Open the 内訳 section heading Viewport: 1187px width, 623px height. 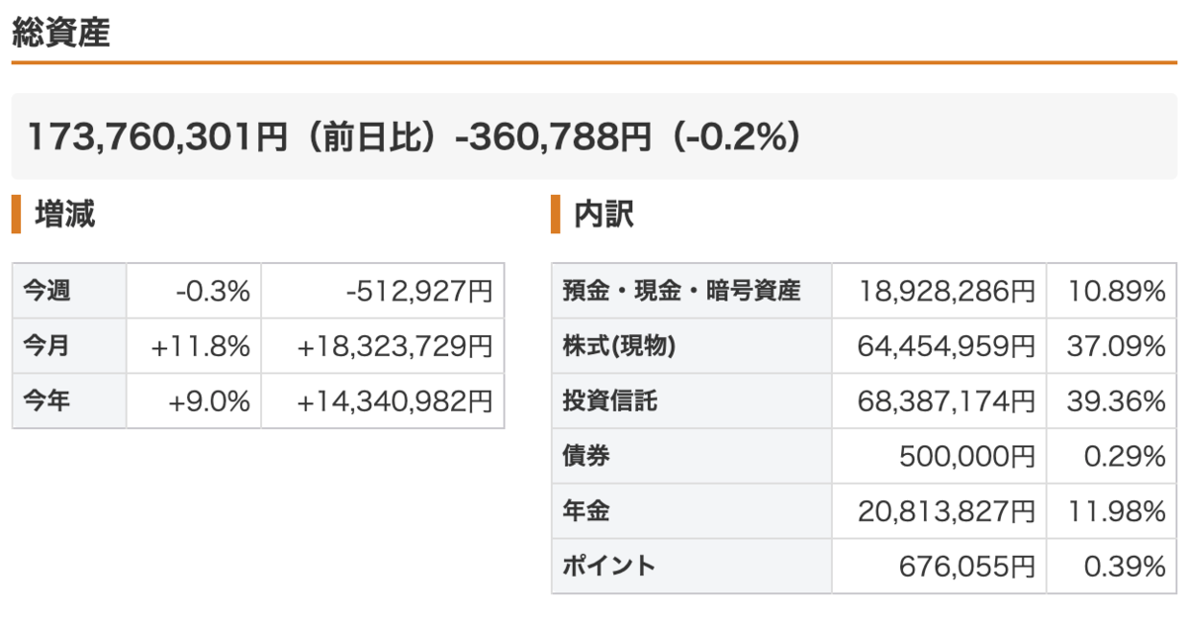pos(604,214)
